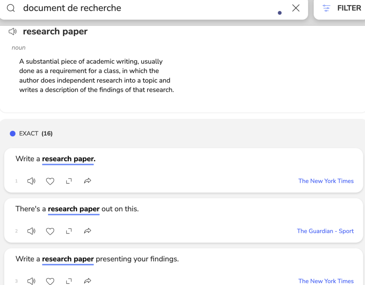Screen dimensions: 365x285
Task: Play pronunciation of the research paper definition
Action: 13,32
